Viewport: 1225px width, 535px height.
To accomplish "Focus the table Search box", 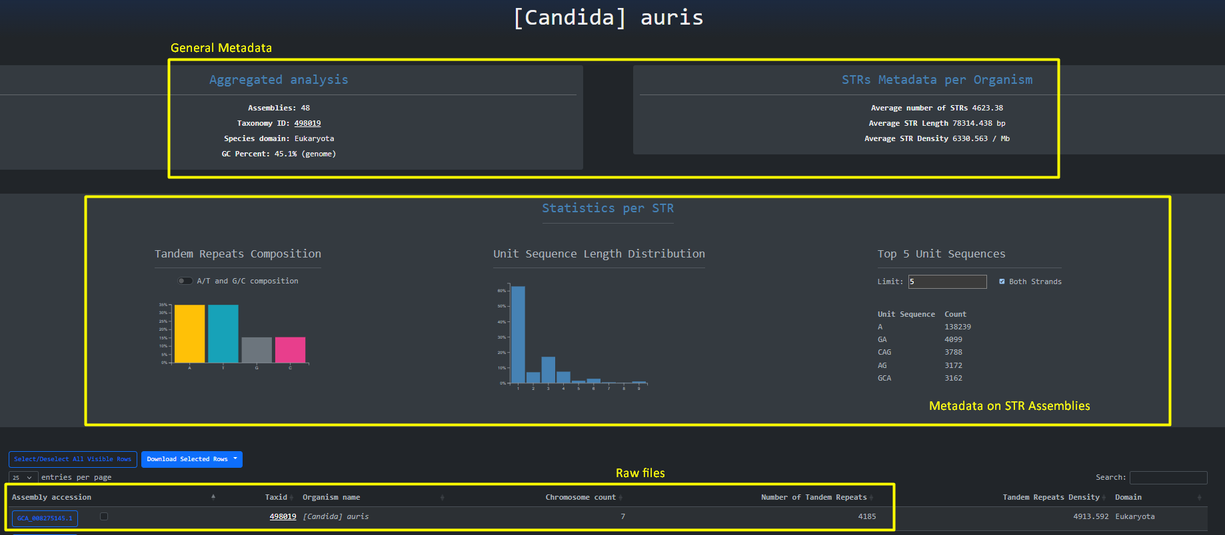I will click(x=1168, y=477).
